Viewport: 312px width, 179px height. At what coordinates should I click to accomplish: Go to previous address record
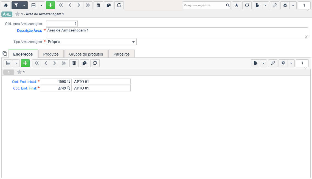pyautogui.click(x=45, y=63)
